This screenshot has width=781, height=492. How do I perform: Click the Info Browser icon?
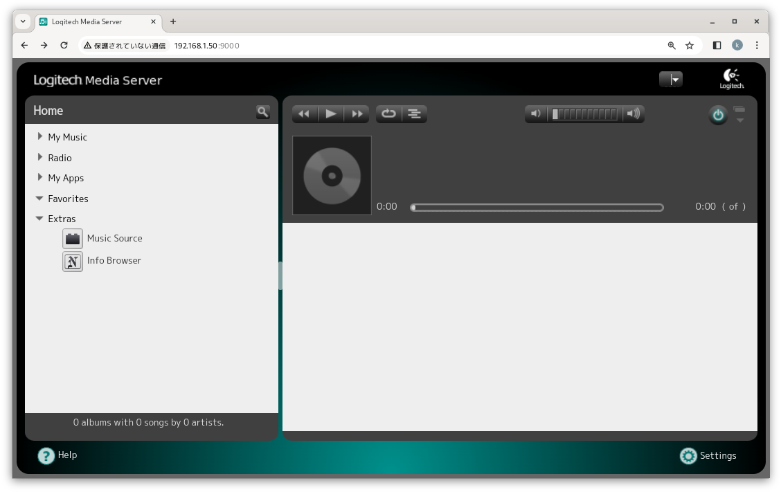coord(73,261)
